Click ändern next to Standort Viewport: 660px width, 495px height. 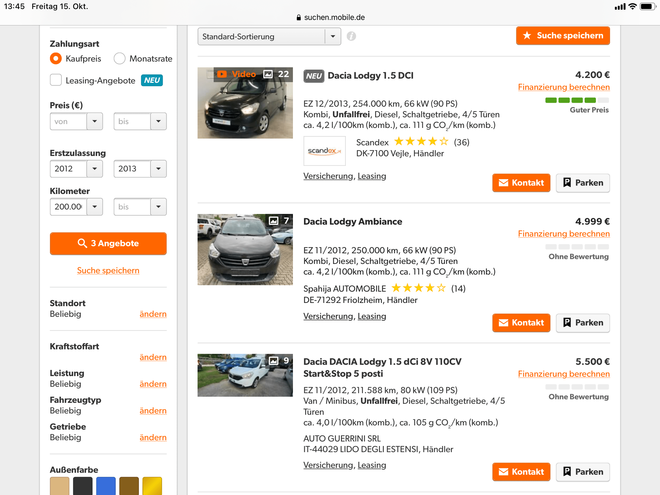tap(153, 314)
